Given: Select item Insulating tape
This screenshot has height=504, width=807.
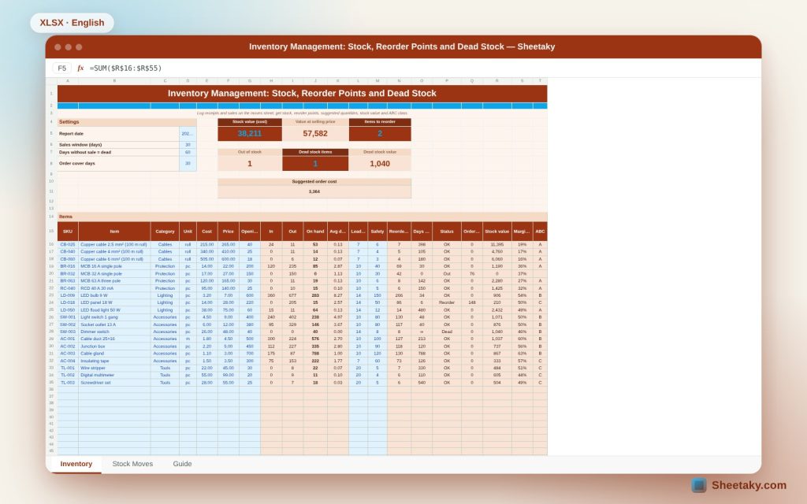Looking at the screenshot, I should point(114,361).
